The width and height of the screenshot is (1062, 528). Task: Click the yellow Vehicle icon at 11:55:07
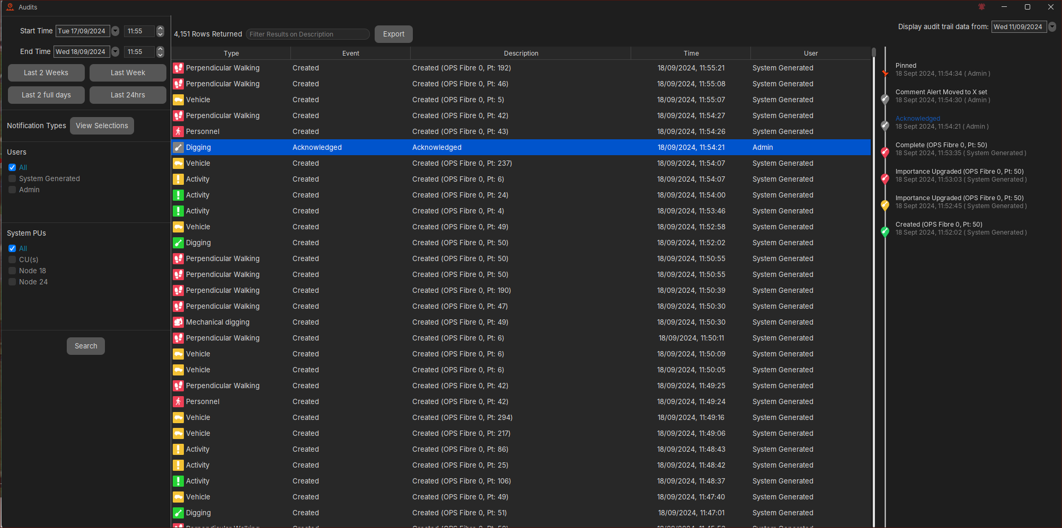coord(178,100)
